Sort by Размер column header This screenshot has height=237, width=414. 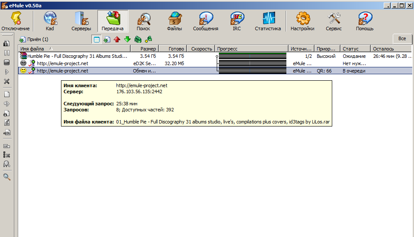[144, 49]
